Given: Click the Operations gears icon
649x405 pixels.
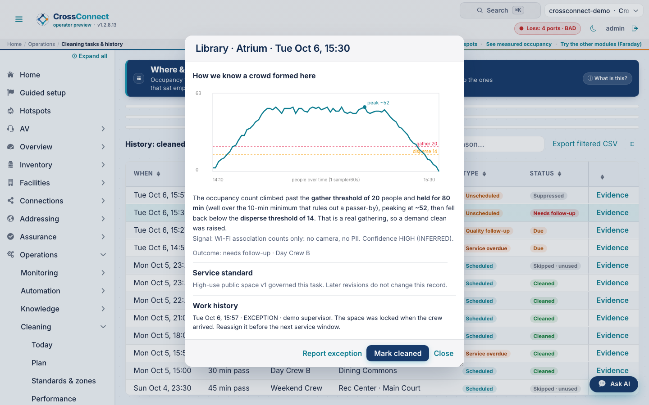Looking at the screenshot, I should [11, 255].
